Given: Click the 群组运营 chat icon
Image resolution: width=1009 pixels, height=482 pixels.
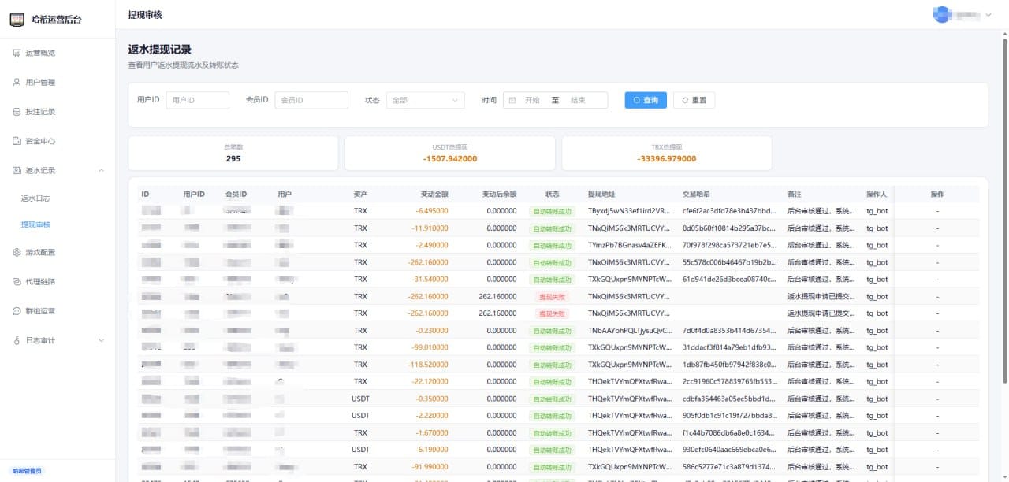Looking at the screenshot, I should 17,311.
